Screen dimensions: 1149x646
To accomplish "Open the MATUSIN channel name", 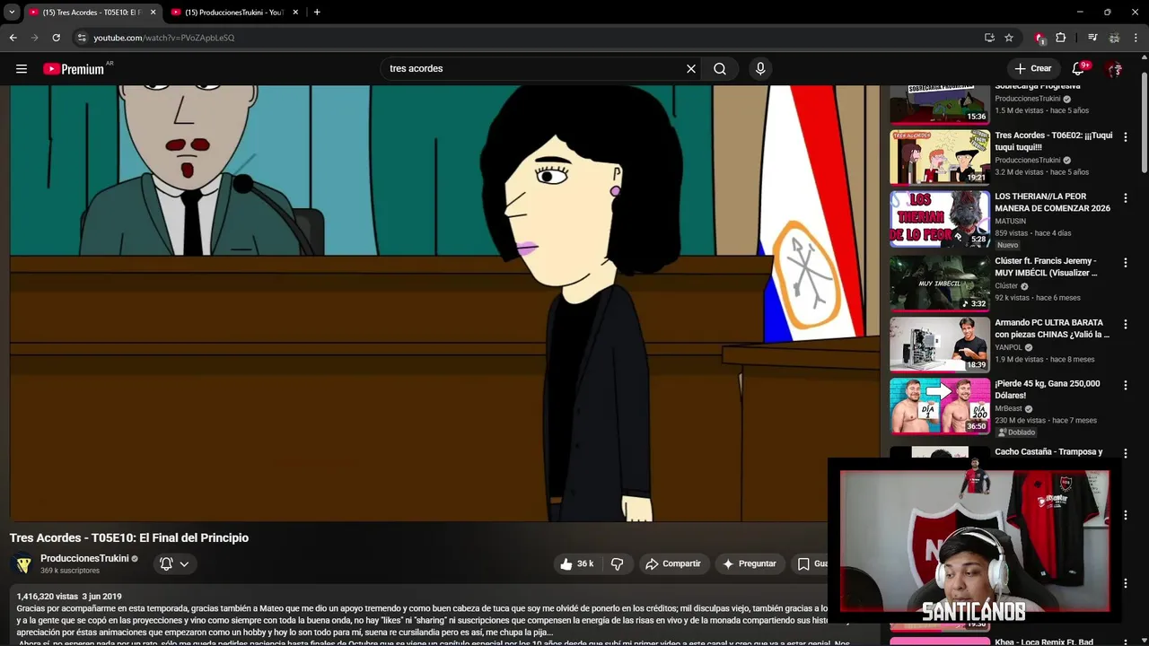I will click(x=1010, y=221).
